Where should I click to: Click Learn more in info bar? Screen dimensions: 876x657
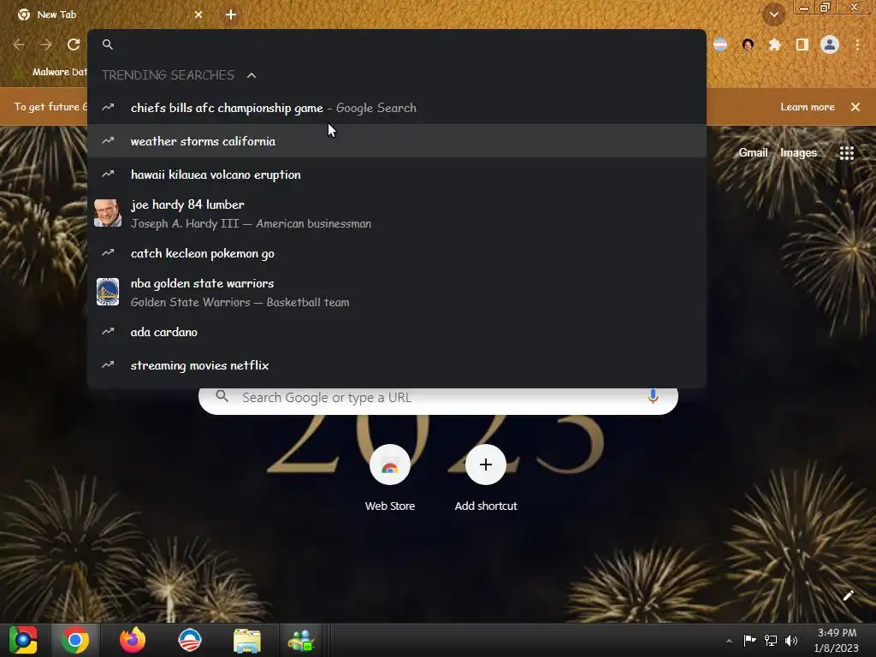808,107
